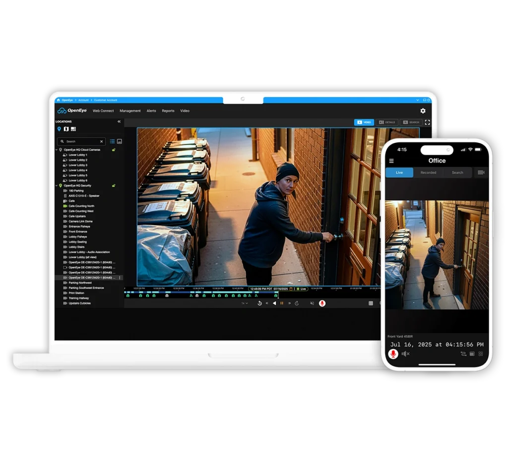Open the 1x playback speed dropdown
The image size is (508, 462).
point(244,303)
